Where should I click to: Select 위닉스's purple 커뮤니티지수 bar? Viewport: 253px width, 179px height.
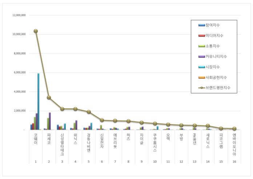[x=76, y=125]
